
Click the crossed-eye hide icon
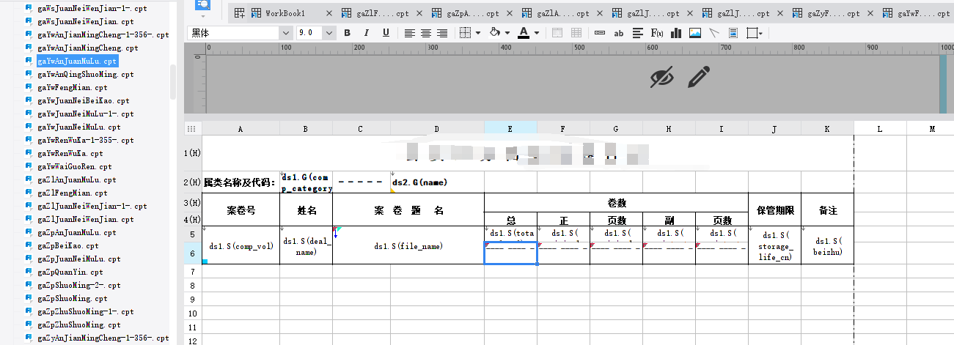pyautogui.click(x=662, y=76)
